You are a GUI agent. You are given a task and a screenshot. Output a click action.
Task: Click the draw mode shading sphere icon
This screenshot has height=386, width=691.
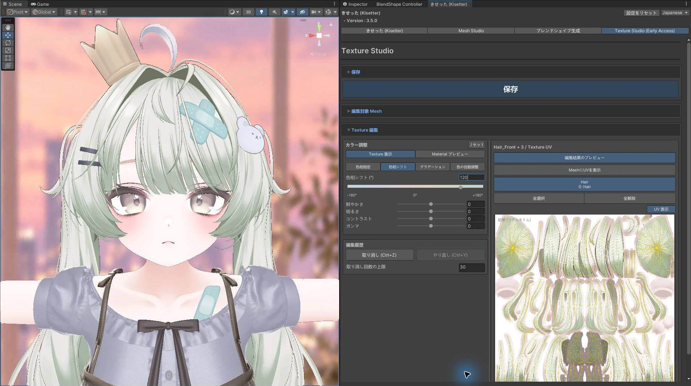pyautogui.click(x=232, y=12)
